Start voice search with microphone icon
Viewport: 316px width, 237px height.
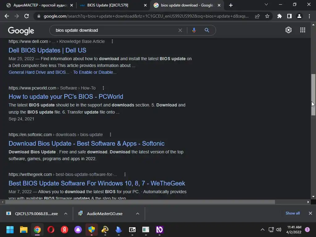coord(194,30)
